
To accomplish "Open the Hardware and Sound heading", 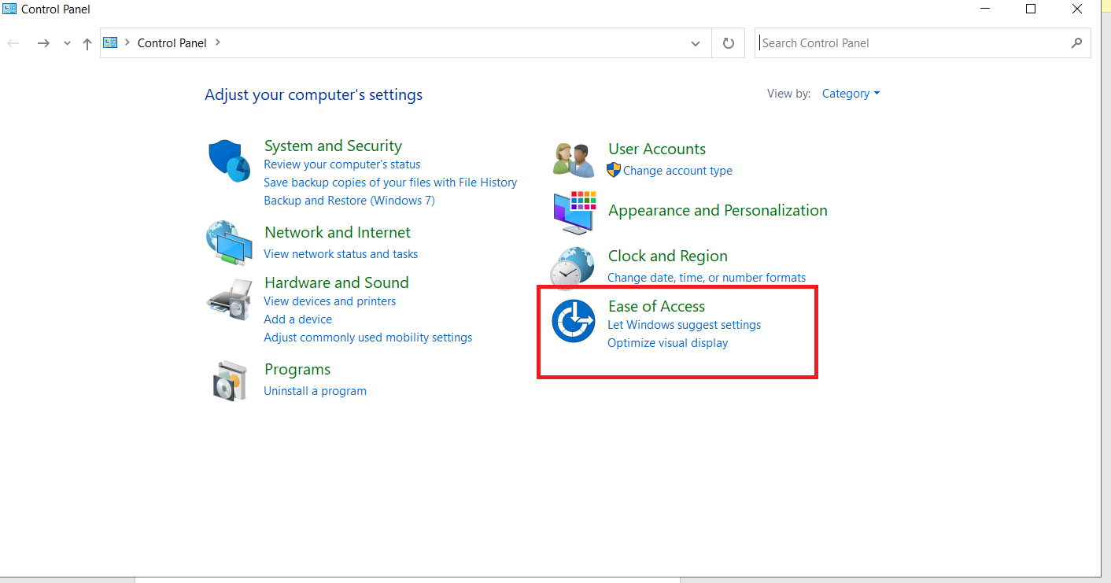I will [x=337, y=282].
